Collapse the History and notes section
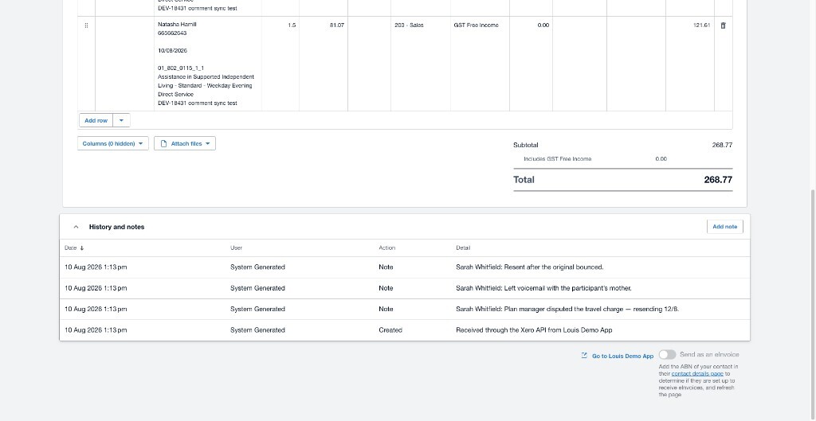The width and height of the screenshot is (816, 421). 76,227
